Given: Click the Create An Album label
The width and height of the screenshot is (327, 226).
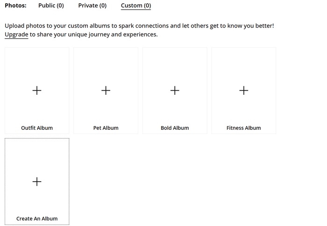Looking at the screenshot, I should tap(37, 219).
